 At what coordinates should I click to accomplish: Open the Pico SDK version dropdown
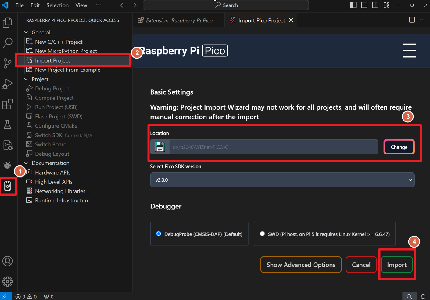tap(282, 180)
